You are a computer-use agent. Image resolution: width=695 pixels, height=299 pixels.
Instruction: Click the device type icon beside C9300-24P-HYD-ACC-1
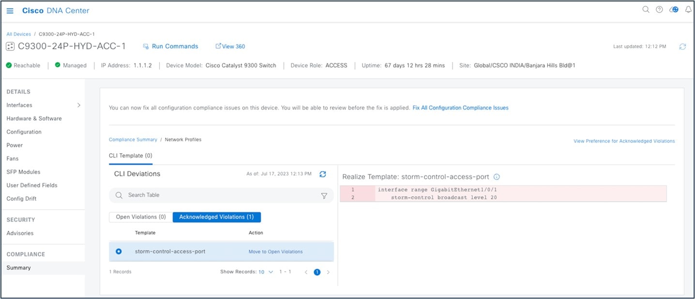[x=10, y=46]
